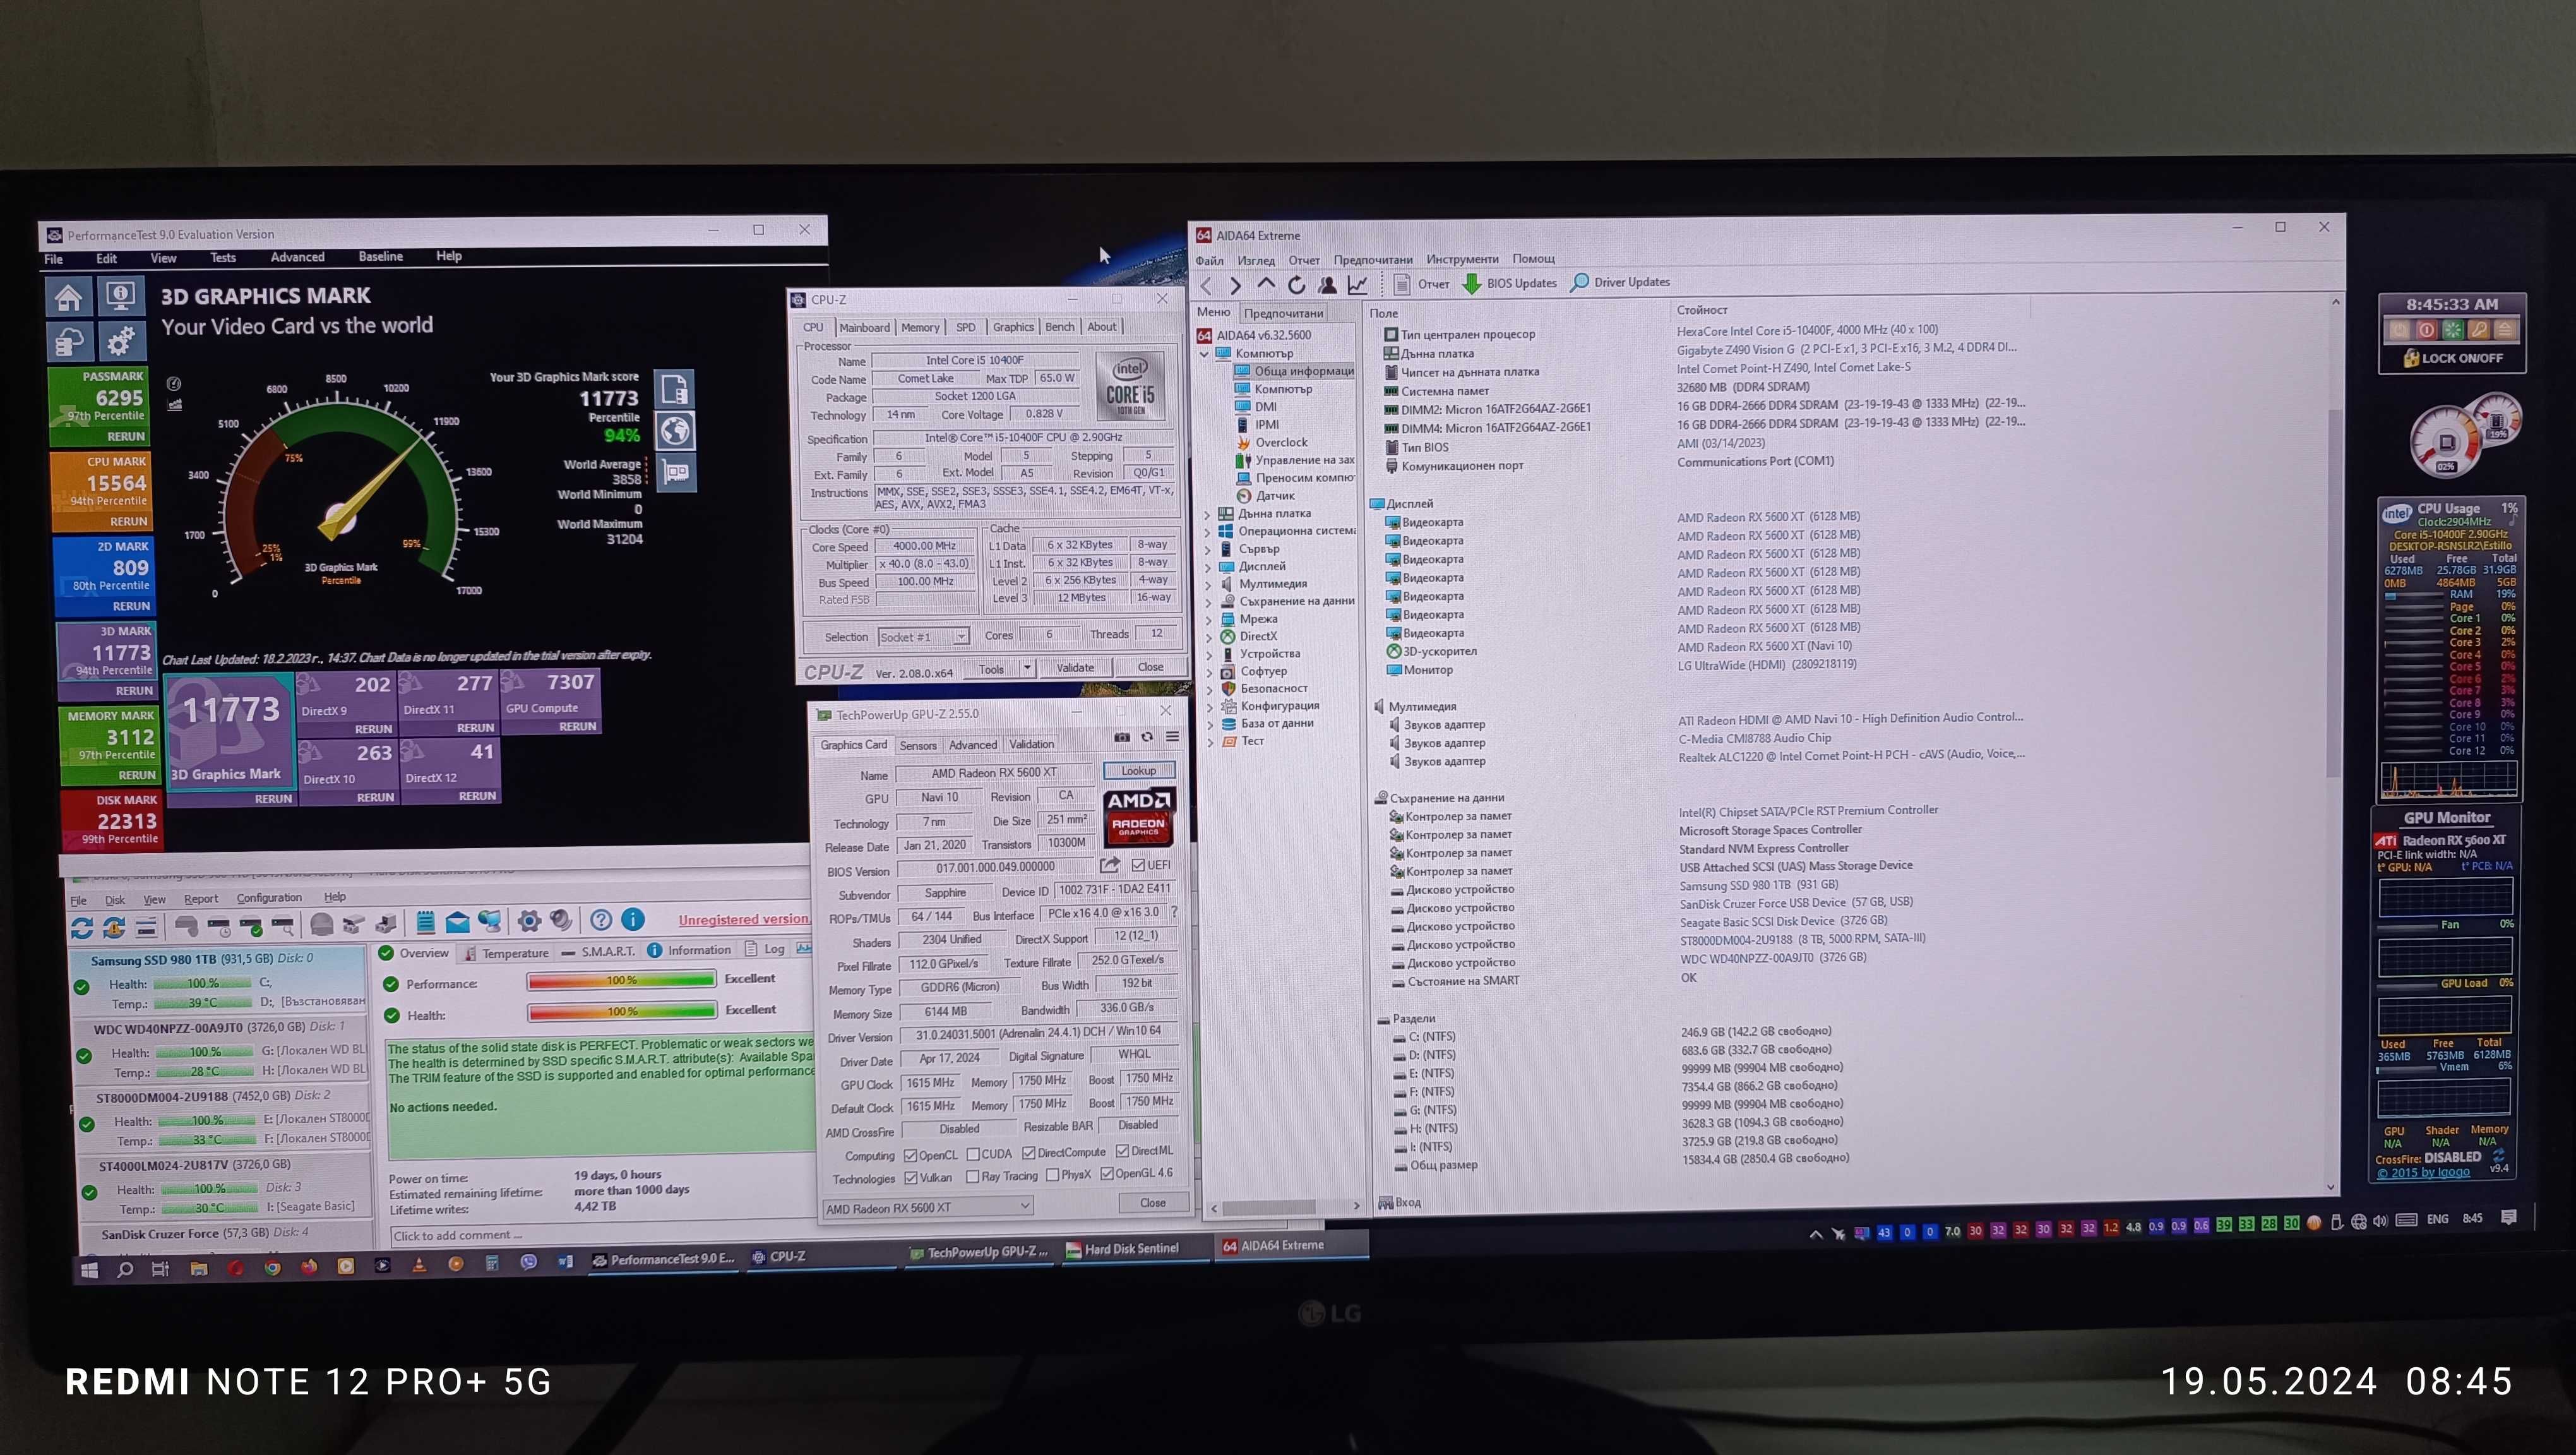The width and height of the screenshot is (2576, 1455).
Task: Open VLC from the taskbar
Action: tap(419, 1266)
